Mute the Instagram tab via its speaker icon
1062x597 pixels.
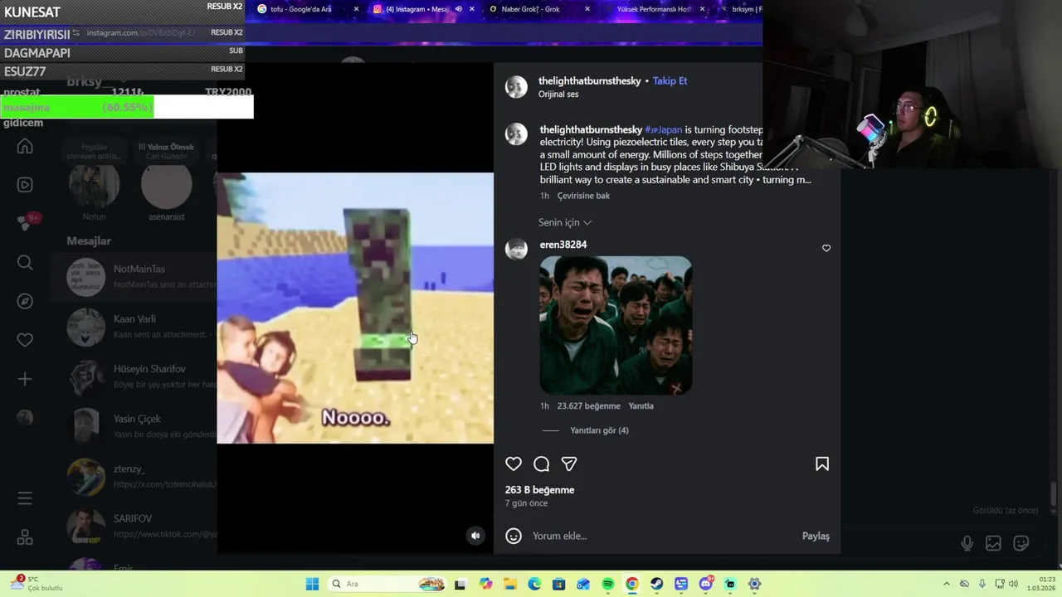458,9
